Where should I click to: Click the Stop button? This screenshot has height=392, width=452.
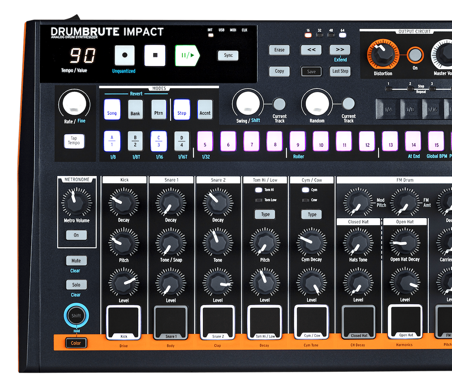coord(155,55)
